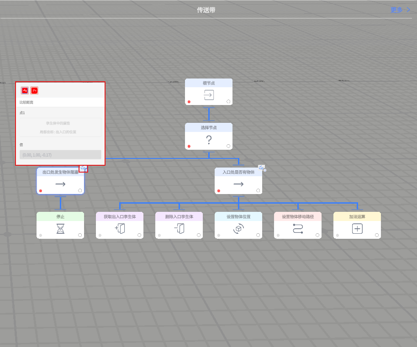Select the 根节点 root node

pos(209,92)
